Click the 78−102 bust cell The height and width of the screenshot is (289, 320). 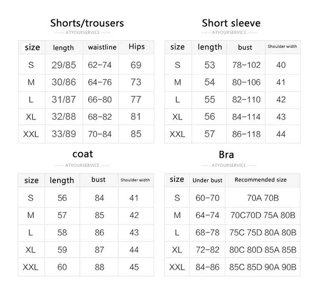[x=246, y=65]
